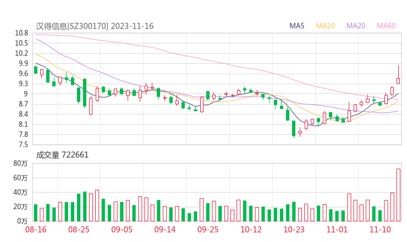Click the MA10 legend label
407x242 pixels.
325,26
